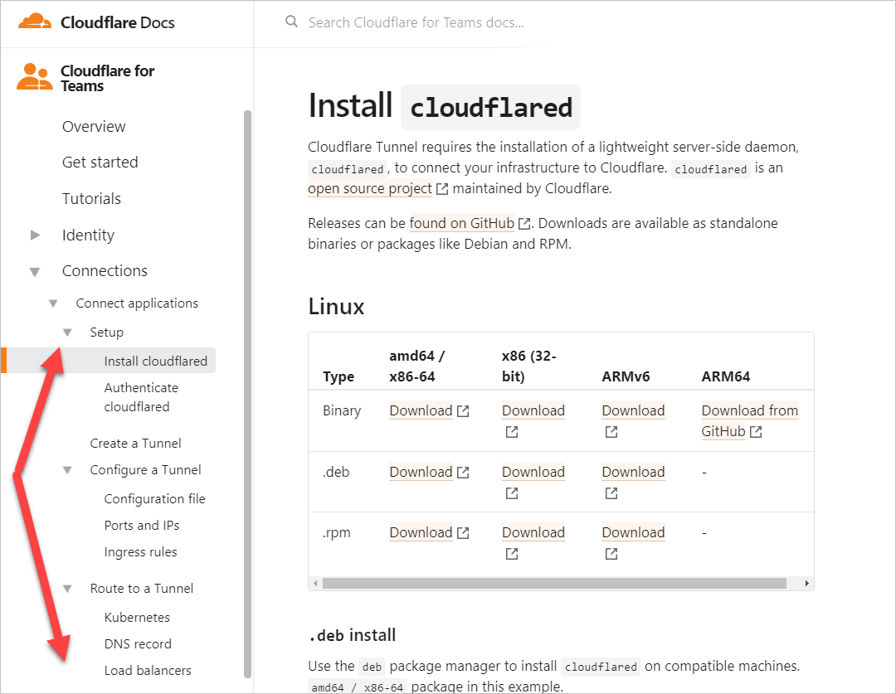This screenshot has width=896, height=694.
Task: Download amd64 binary
Action: [421, 410]
